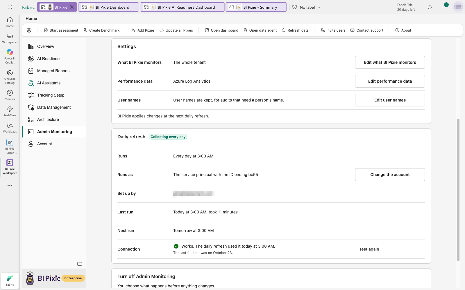
Task: Switch to BI Pixie Dashboard tab
Action: [x=108, y=7]
